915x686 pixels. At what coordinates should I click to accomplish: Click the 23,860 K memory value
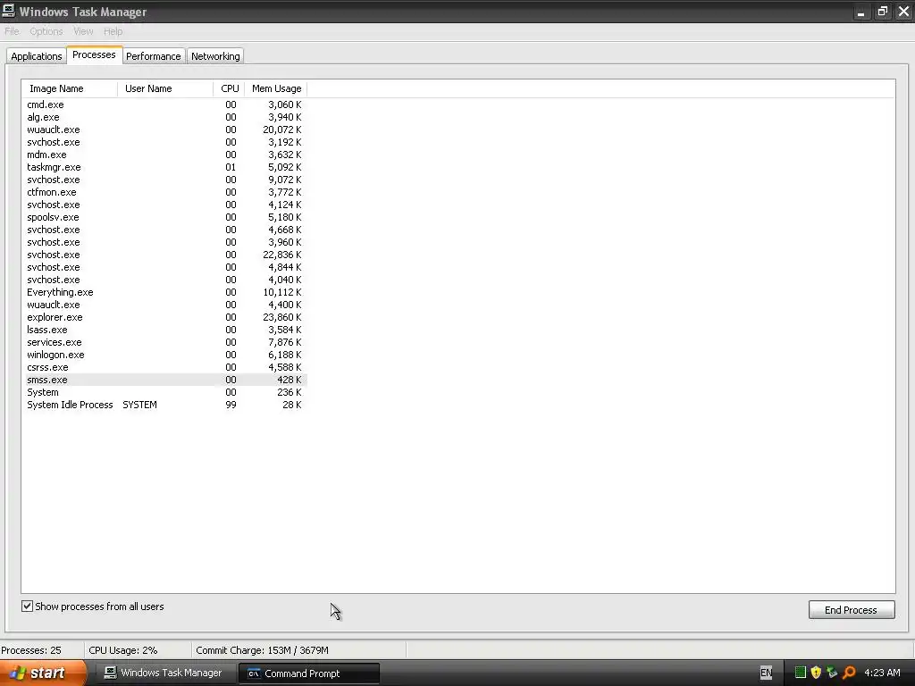[281, 317]
